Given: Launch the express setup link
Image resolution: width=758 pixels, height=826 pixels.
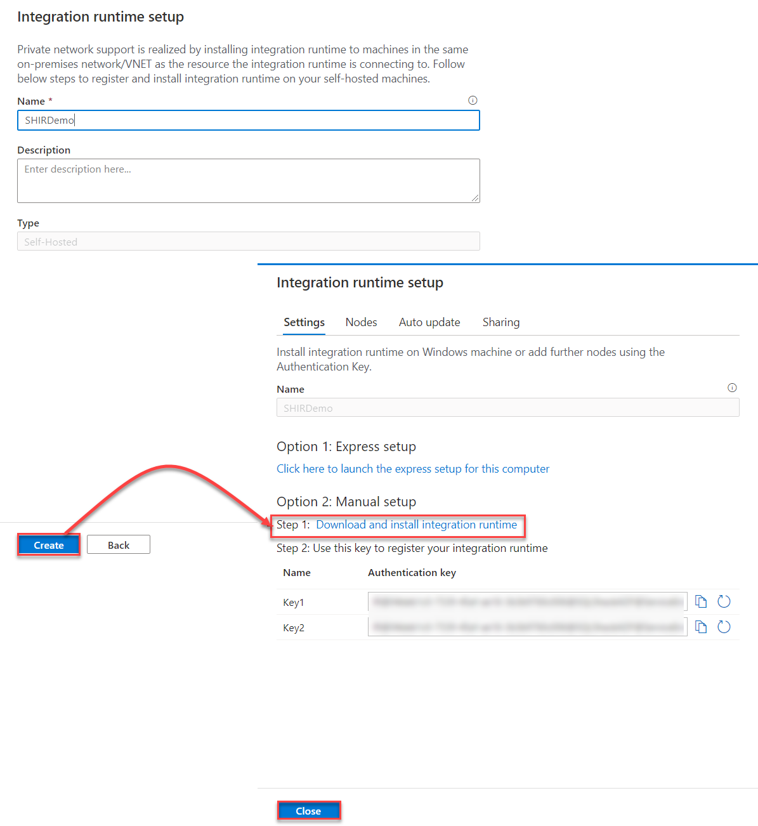Looking at the screenshot, I should point(413,469).
